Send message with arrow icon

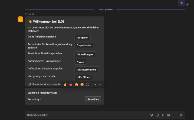[x=181, y=115]
